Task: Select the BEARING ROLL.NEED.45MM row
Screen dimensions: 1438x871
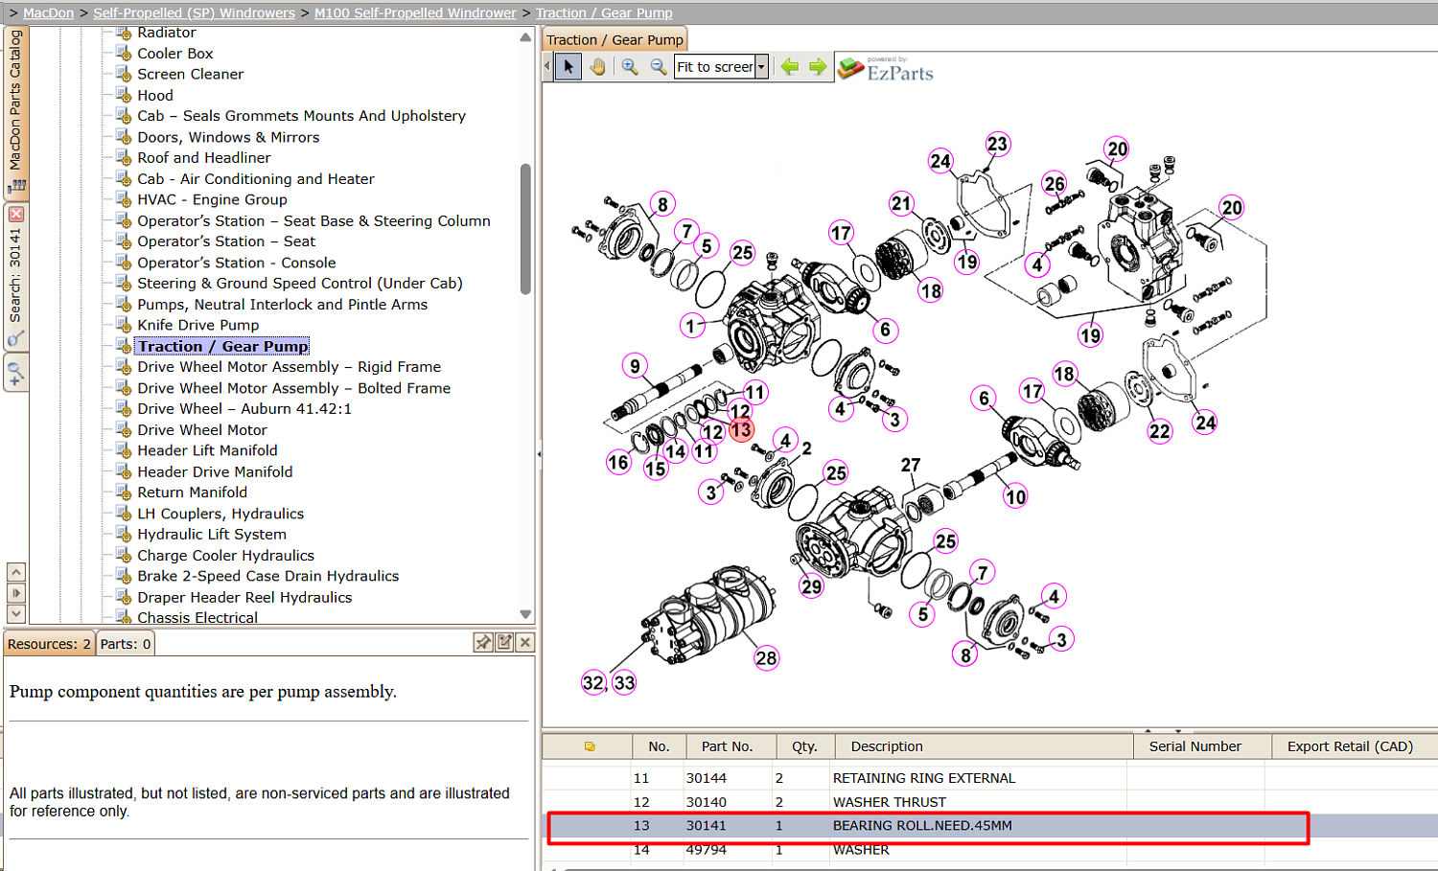Action: coord(990,826)
